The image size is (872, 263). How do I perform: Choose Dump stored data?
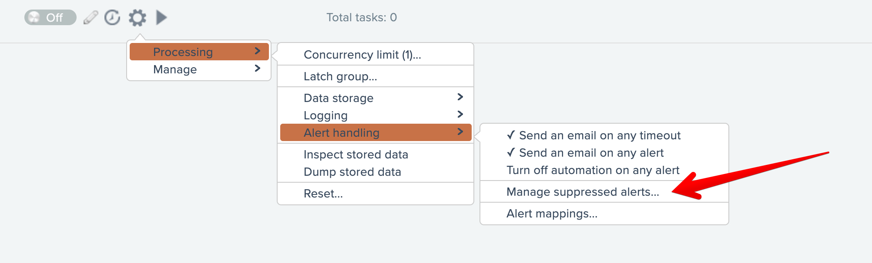[352, 172]
